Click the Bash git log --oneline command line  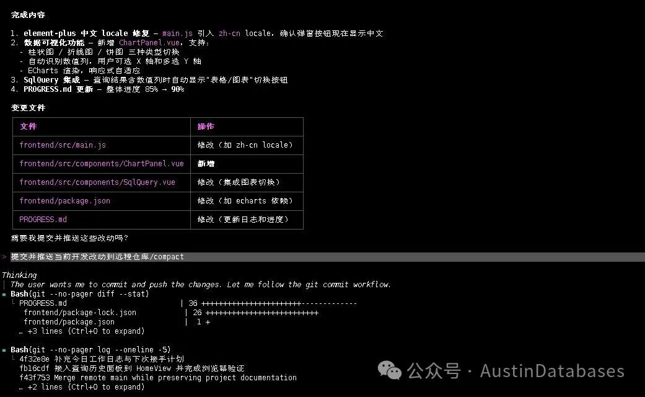(x=90, y=350)
